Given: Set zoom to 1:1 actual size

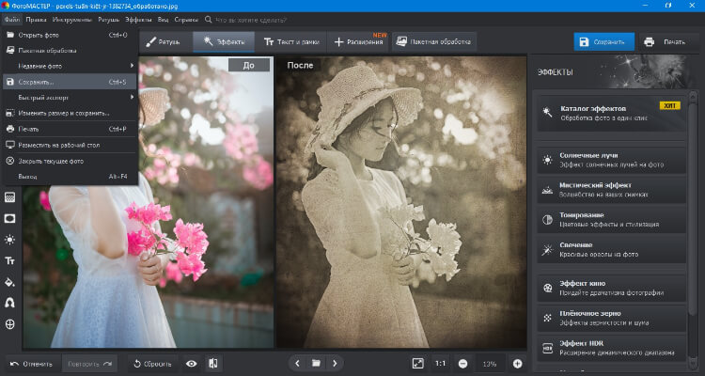Looking at the screenshot, I should 441,363.
